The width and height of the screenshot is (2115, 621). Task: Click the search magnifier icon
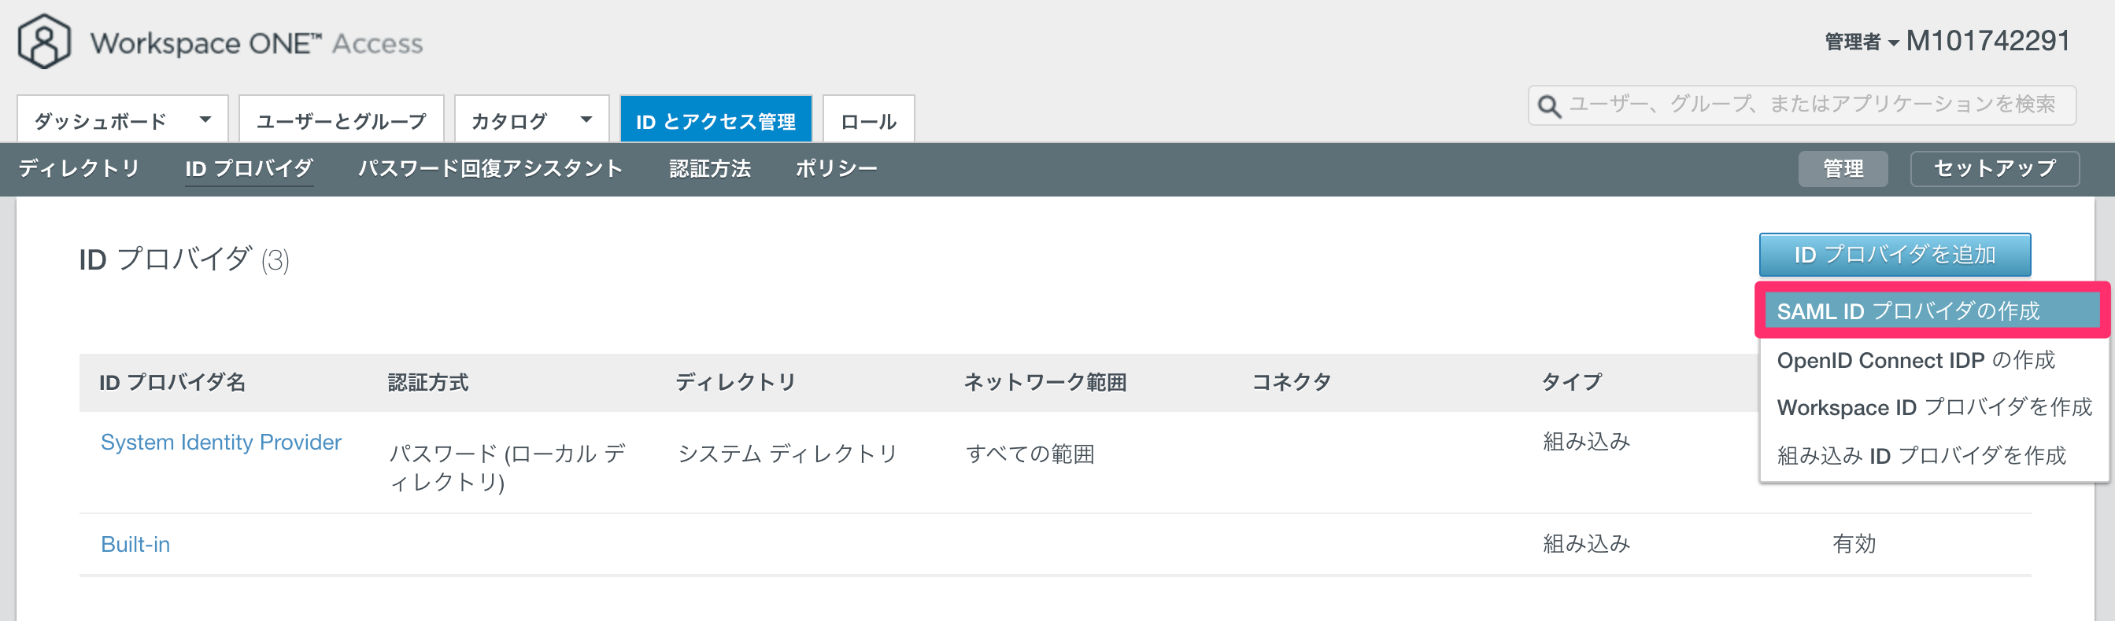(1548, 106)
